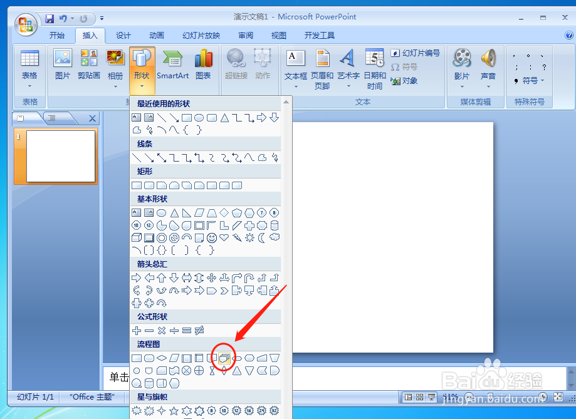Screen dimensions: 576x419
Task: Start slide show from status bar
Action: pos(431,397)
